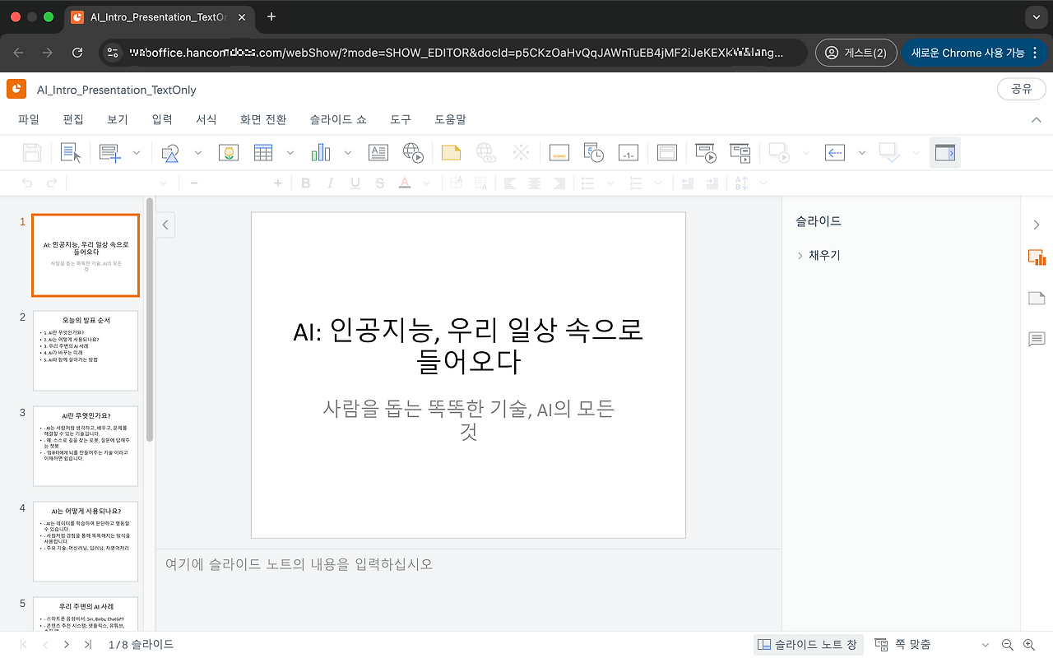1053x658 pixels.
Task: Click the 쪽 맞춤 fit page button
Action: click(902, 645)
